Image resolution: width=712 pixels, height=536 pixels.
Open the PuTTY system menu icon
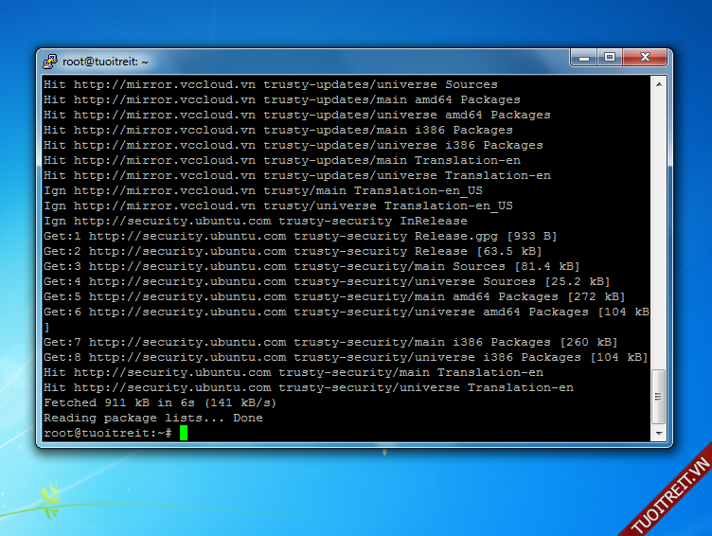click(x=50, y=62)
